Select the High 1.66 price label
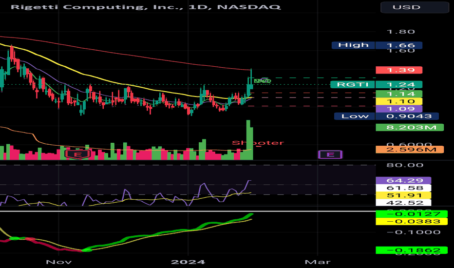The image size is (454, 268). (x=377, y=45)
